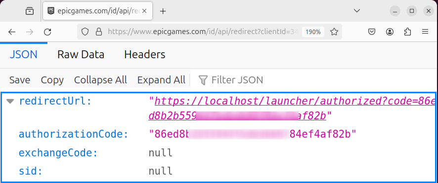
Task: Open the localhost launcher authorized link
Action: click(292, 109)
